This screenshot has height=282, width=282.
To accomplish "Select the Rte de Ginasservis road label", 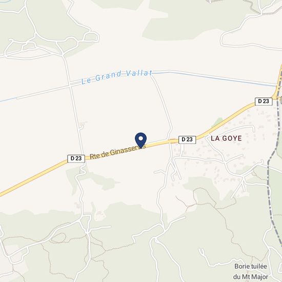I will 117,151.
